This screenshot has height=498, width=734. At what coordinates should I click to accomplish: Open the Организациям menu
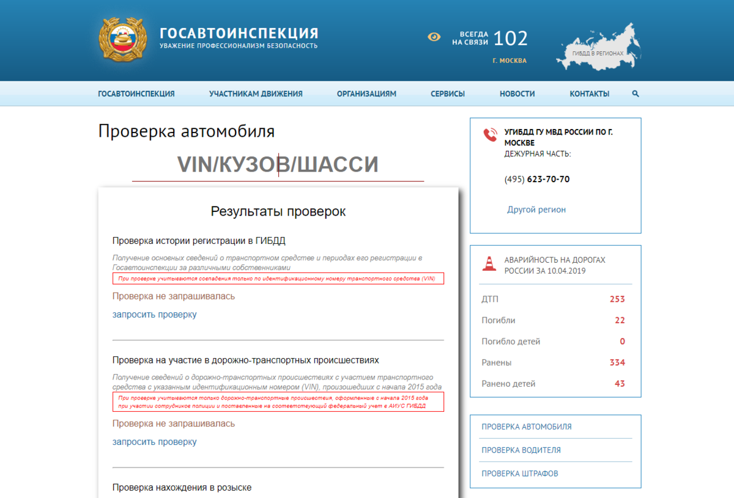366,93
